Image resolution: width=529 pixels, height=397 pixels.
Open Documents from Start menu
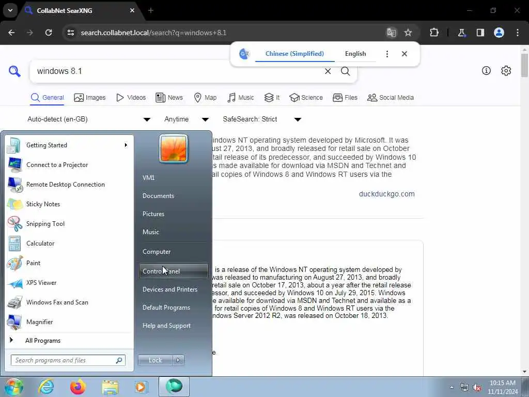pos(174,196)
